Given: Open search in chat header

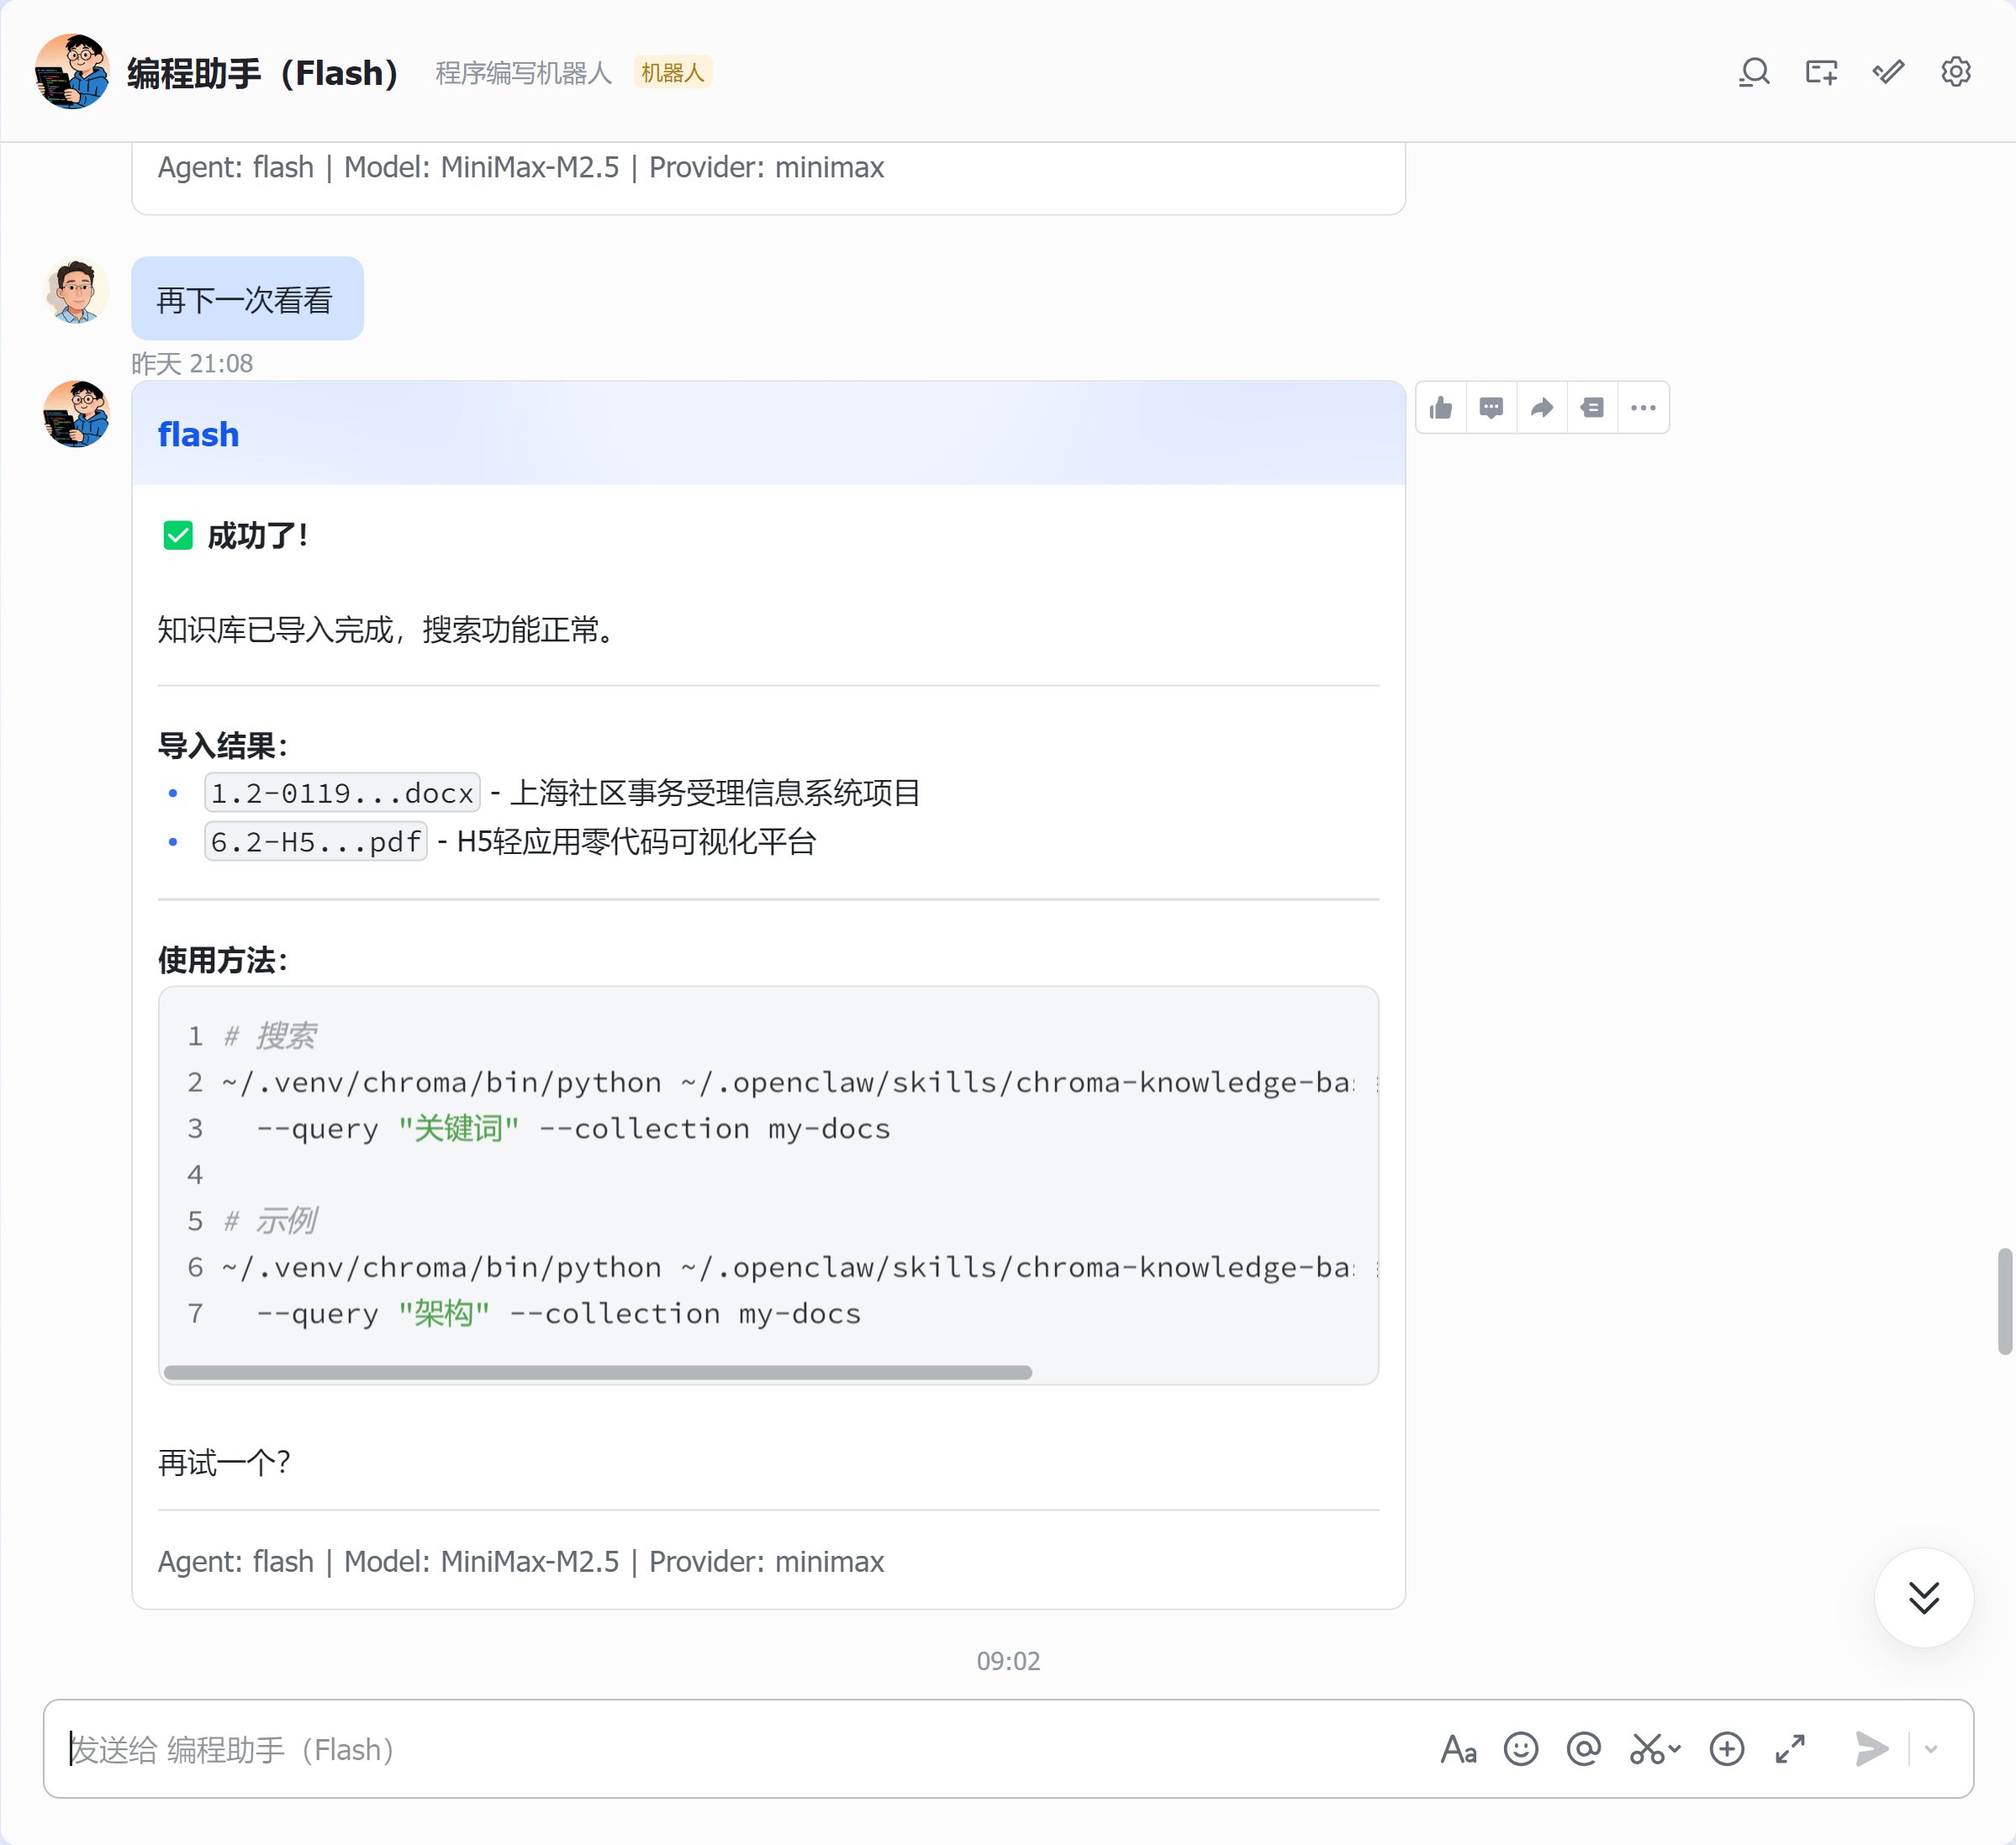Looking at the screenshot, I should (x=1754, y=73).
